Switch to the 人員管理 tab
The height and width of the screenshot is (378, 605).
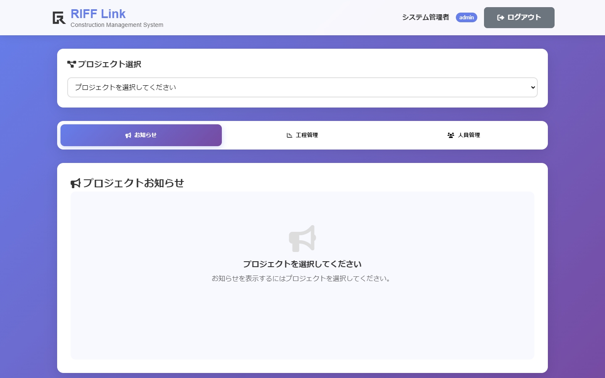(464, 135)
